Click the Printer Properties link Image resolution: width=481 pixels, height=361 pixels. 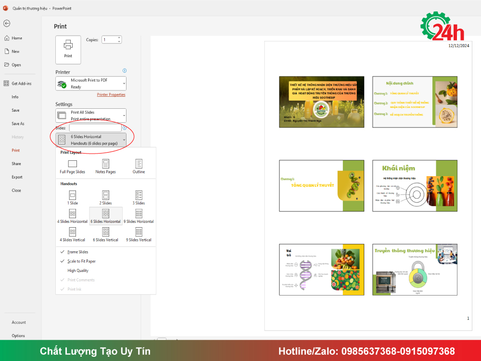pyautogui.click(x=111, y=94)
